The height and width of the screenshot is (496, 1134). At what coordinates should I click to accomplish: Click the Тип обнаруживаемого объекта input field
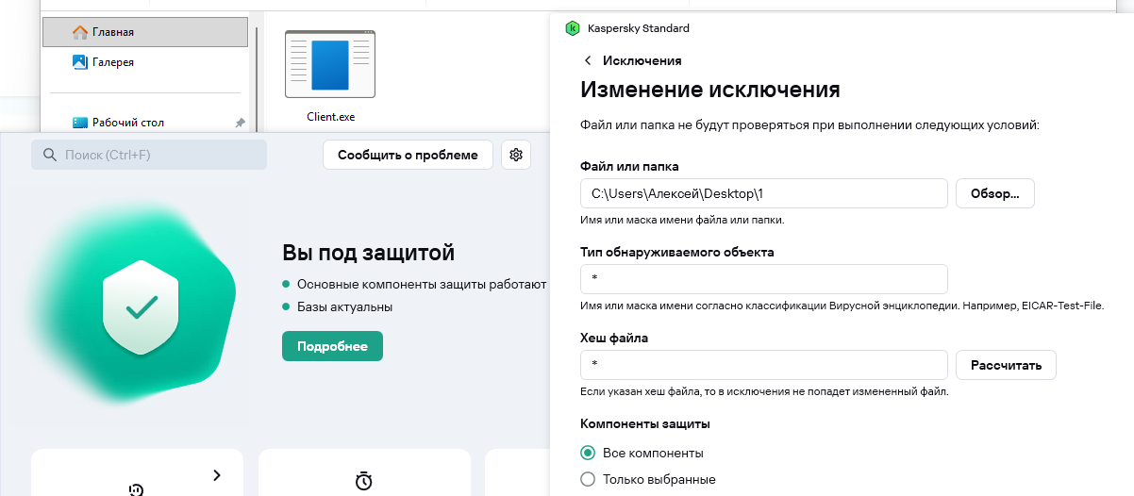pyautogui.click(x=764, y=279)
